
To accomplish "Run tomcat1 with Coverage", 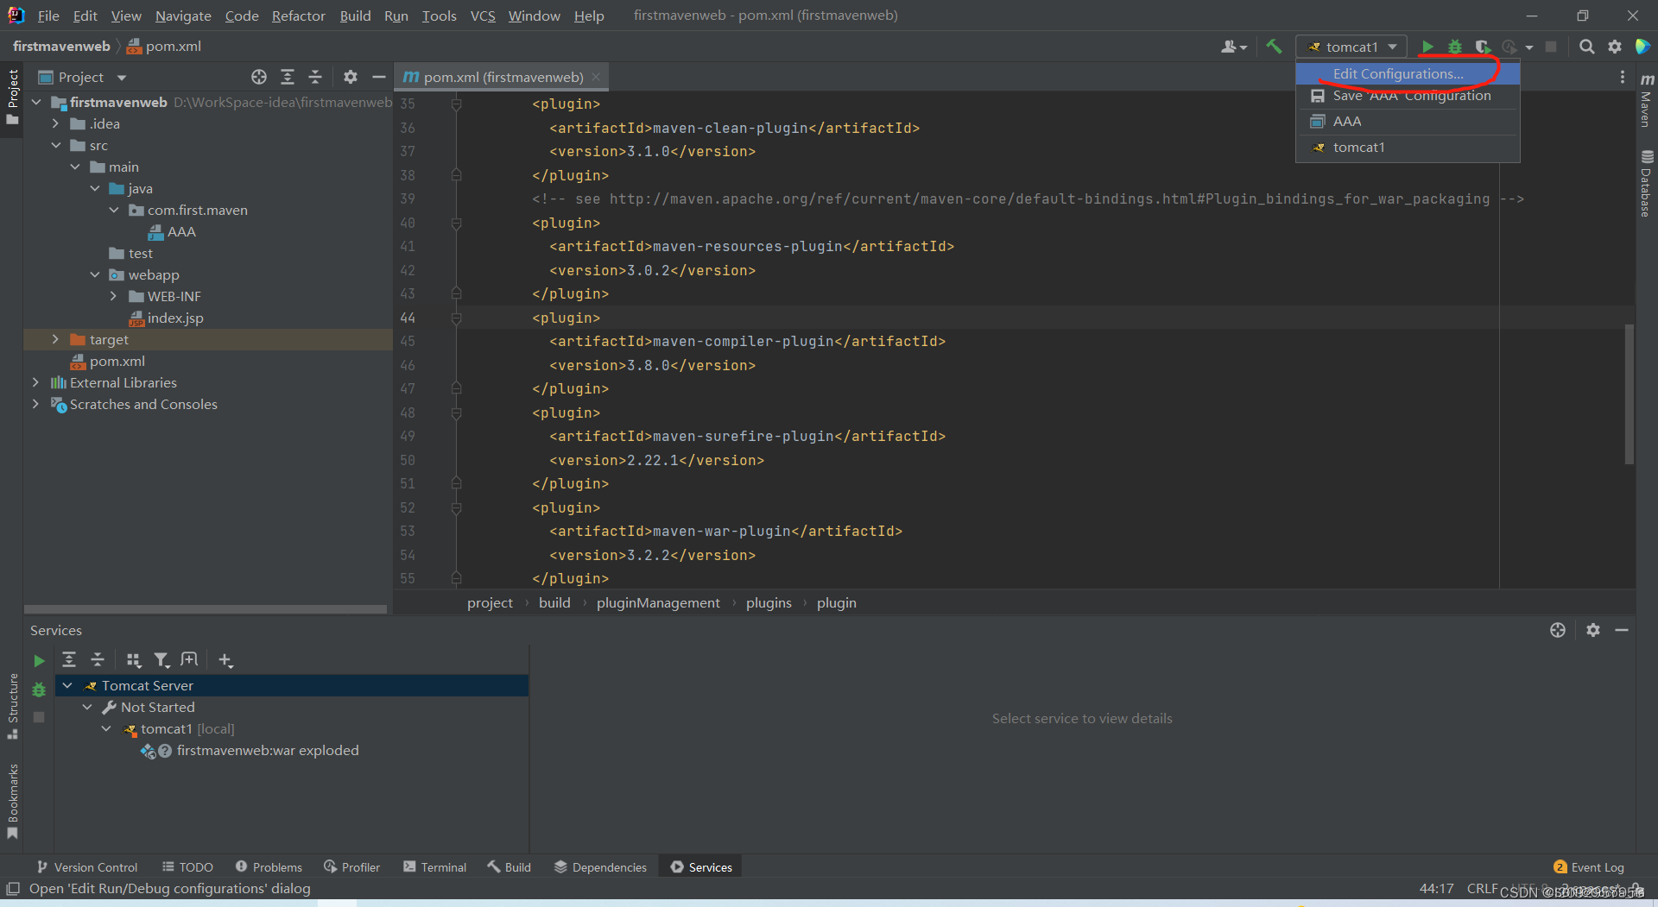I will coord(1482,47).
